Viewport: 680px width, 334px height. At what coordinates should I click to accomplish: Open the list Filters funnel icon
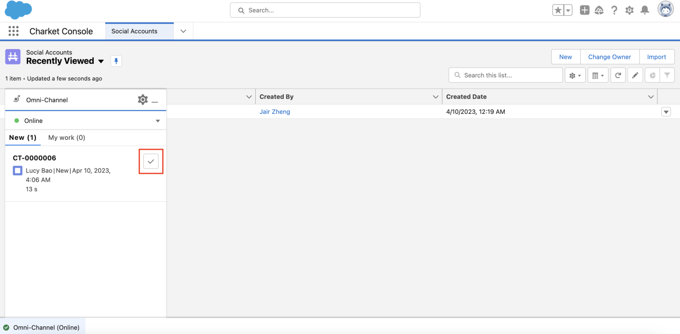667,75
